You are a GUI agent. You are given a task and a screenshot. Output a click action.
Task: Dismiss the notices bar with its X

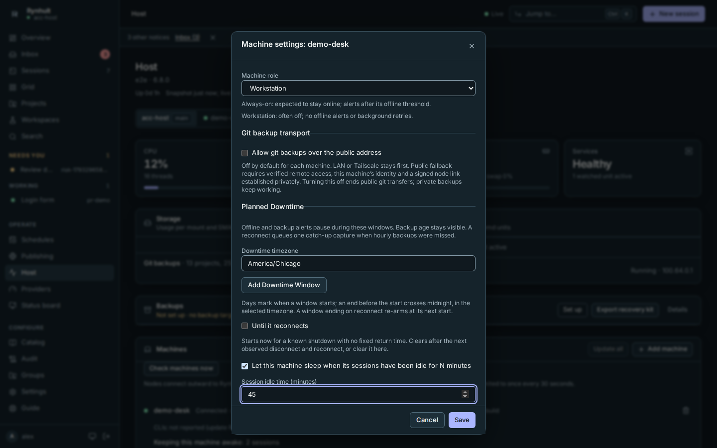coord(213,37)
